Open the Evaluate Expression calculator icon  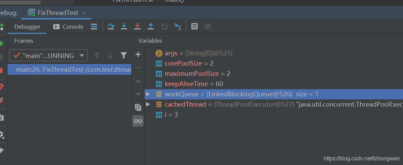click(194, 26)
